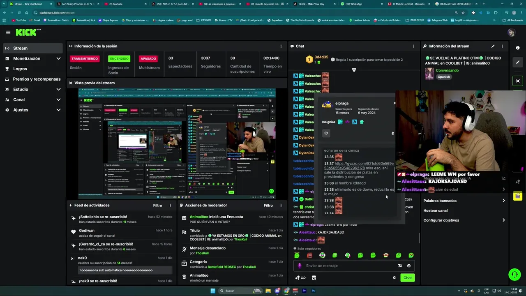Screen dimensions: 526x296
Task: Open the emoji picker in the message box
Action: [x=409, y=266]
